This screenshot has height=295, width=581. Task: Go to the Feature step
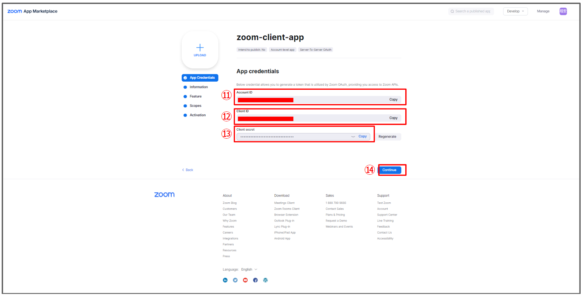[x=196, y=96]
